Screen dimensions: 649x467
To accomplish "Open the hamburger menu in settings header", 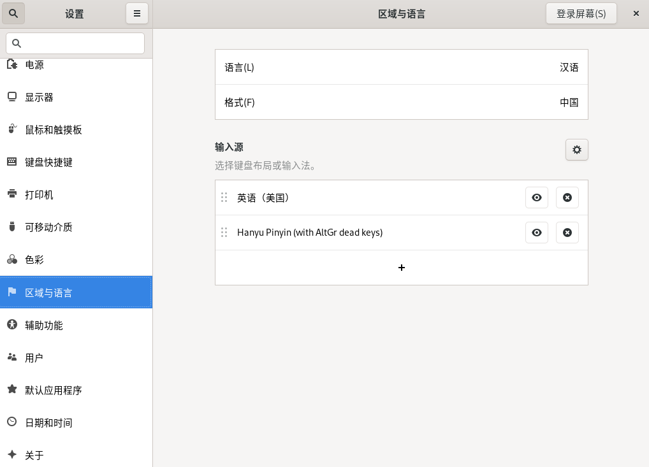I will click(x=137, y=13).
